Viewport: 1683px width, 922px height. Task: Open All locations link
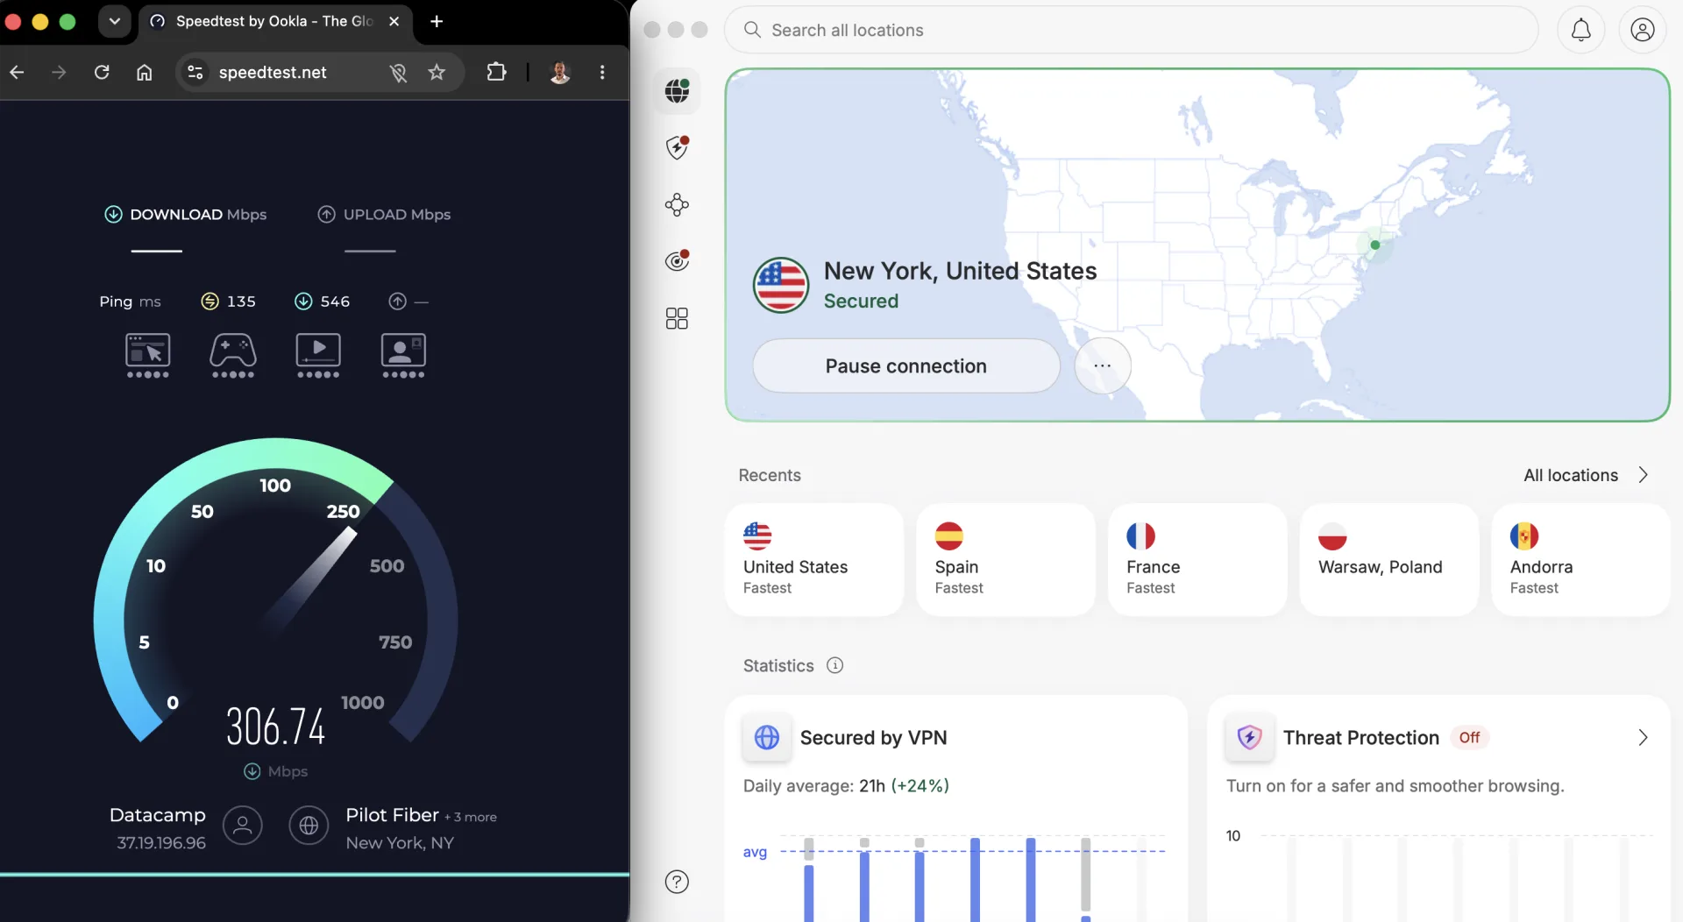coord(1570,475)
